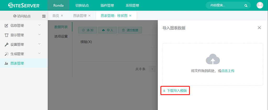This screenshot has height=110, width=268.
Task: Click the SiteServer logo
Action: (24, 5)
